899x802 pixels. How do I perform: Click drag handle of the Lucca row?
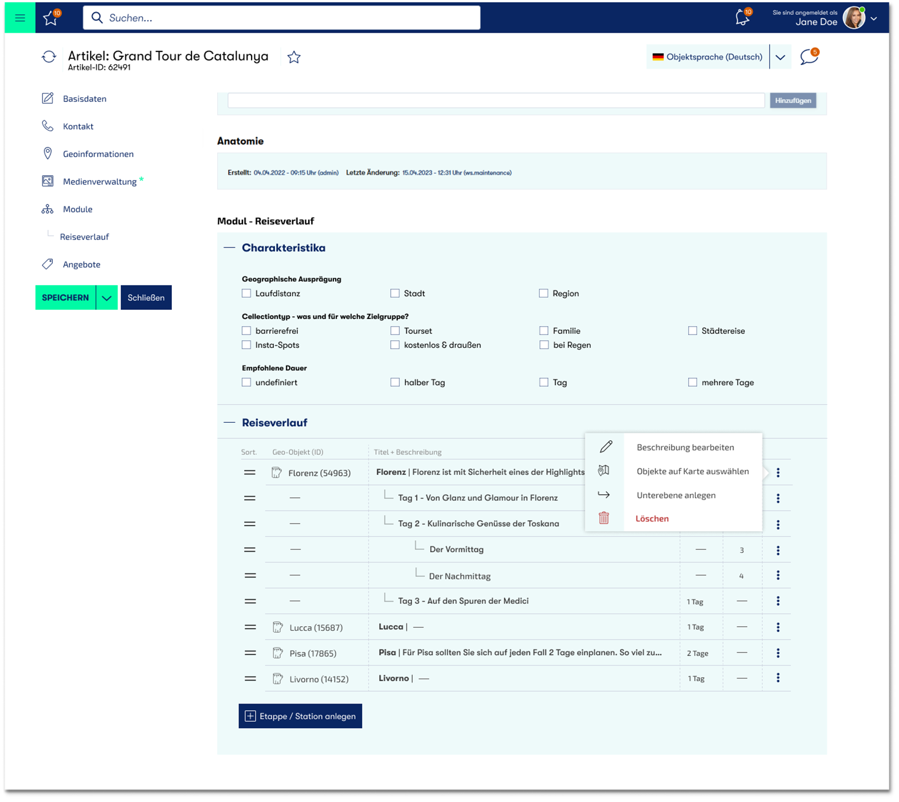pos(250,627)
